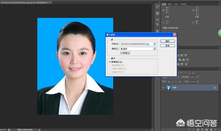Select the 与选区交叉 radio option
Screen dimensions: 221x131
click(x=110, y=72)
